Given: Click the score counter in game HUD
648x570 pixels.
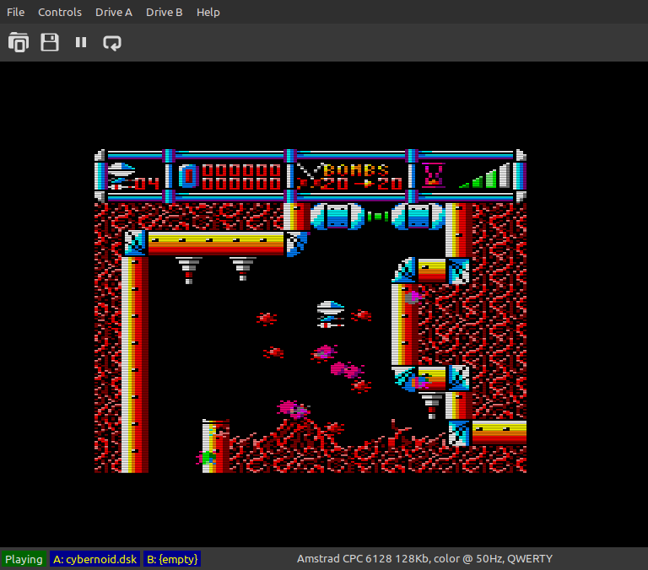Looking at the screenshot, I should pyautogui.click(x=241, y=176).
